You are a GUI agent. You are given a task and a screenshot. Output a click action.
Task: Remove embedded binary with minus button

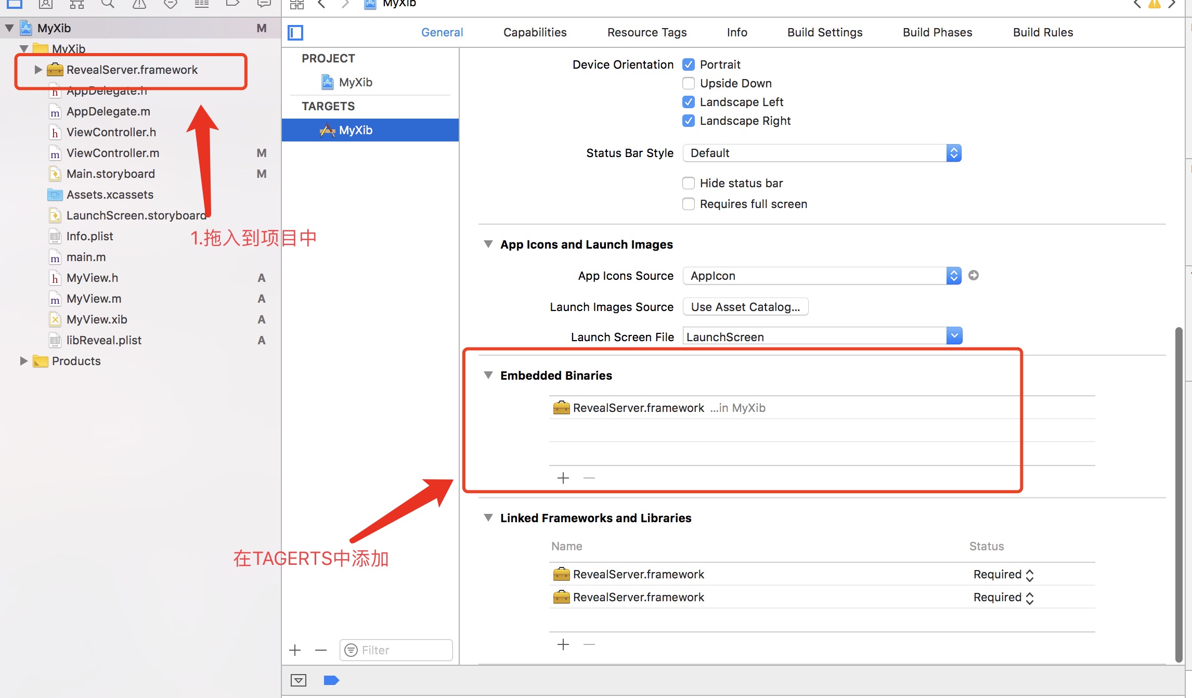(x=589, y=478)
